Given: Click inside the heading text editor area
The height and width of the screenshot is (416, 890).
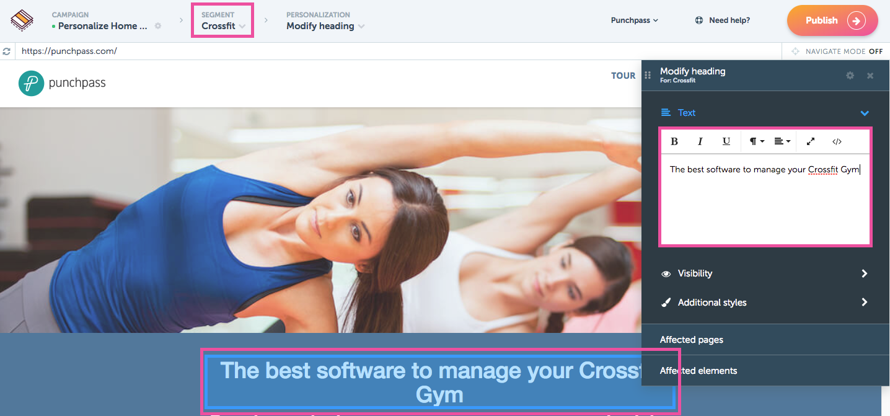Looking at the screenshot, I should coord(765,198).
